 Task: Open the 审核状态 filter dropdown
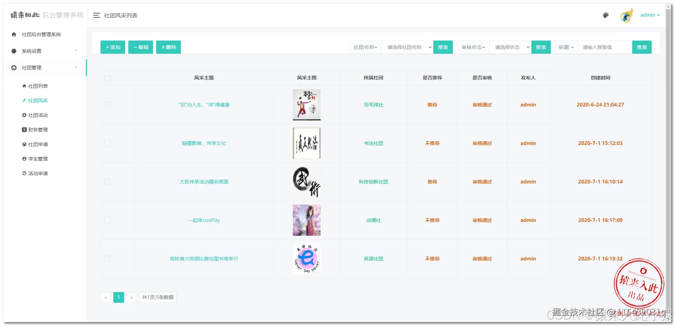pyautogui.click(x=473, y=47)
